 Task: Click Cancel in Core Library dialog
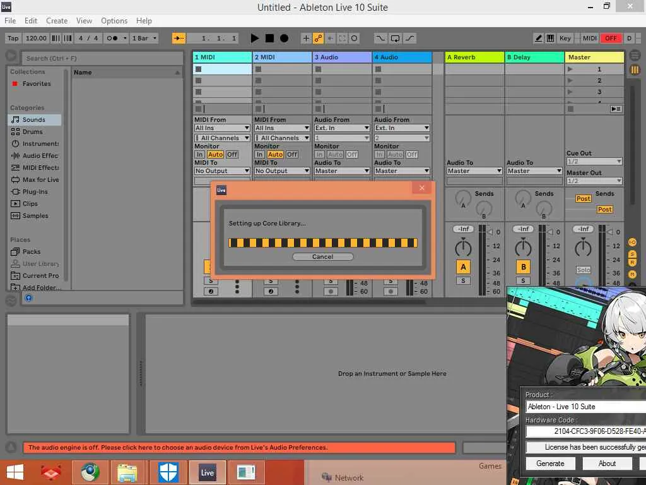[x=322, y=256]
